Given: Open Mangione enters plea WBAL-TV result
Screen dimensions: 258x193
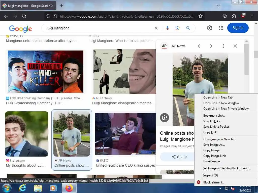Looking at the screenshot, I should pyautogui.click(x=42, y=41).
